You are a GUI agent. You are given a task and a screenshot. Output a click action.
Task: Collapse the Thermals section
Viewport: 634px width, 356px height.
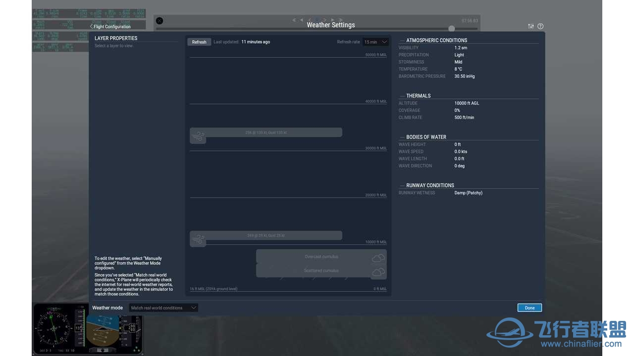(x=402, y=96)
